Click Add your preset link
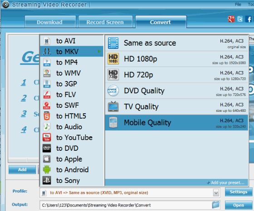Viewport: 254px width, 211px height. click(226, 182)
